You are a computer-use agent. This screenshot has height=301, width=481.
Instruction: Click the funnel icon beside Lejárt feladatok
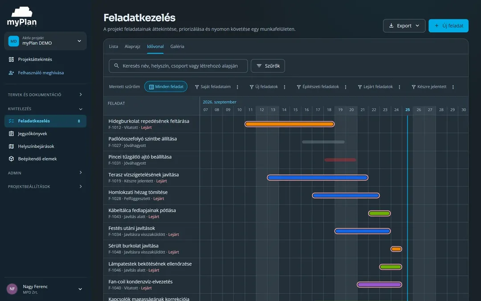[360, 87]
